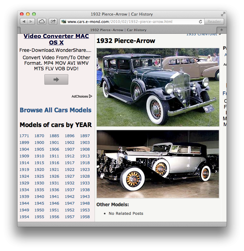The height and width of the screenshot is (251, 244).
Task: Click the AdChoices triangle icon
Action: coord(91,96)
